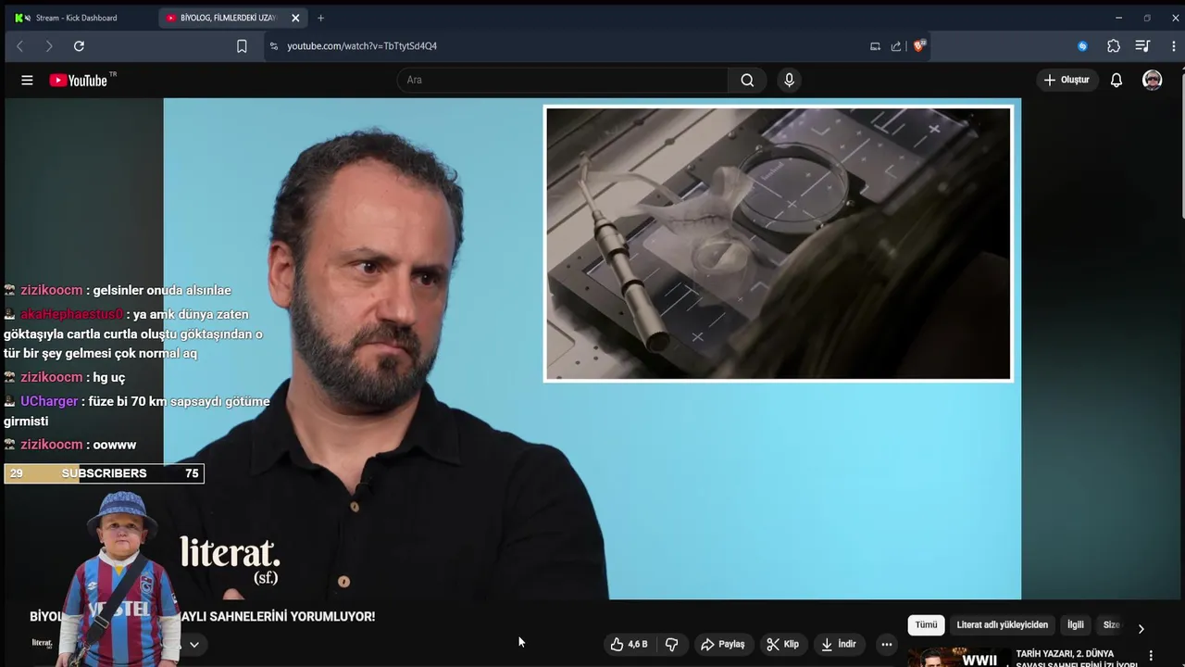Select the Tümü filter chip
This screenshot has width=1185, height=667.
tap(927, 624)
